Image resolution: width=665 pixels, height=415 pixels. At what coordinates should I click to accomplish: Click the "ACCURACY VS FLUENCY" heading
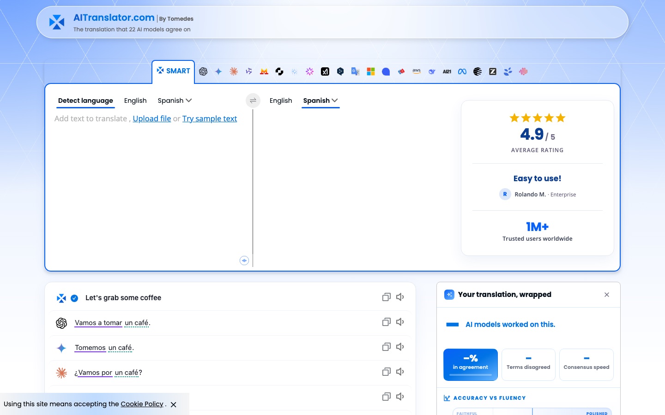490,398
